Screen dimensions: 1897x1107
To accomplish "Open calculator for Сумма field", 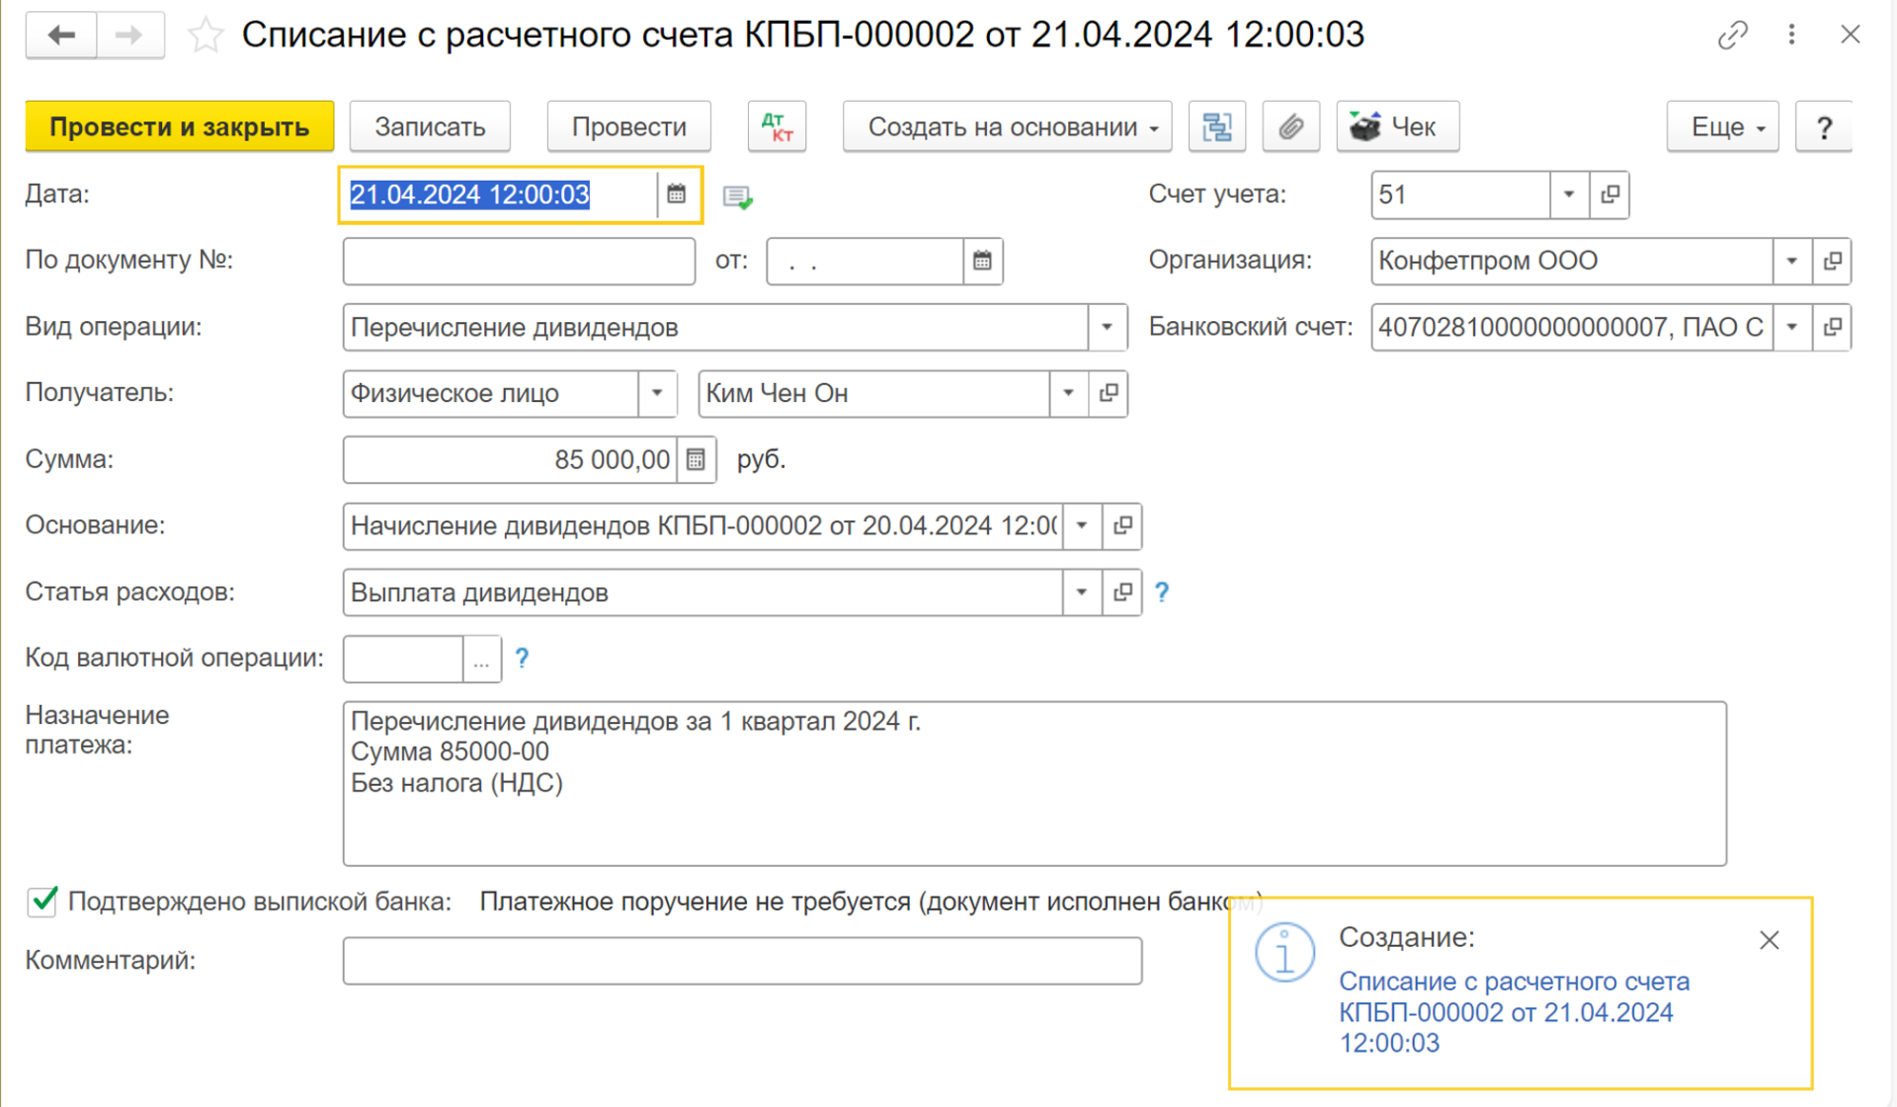I will pyautogui.click(x=696, y=459).
